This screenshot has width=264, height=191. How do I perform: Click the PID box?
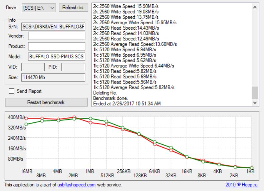pos(73,67)
